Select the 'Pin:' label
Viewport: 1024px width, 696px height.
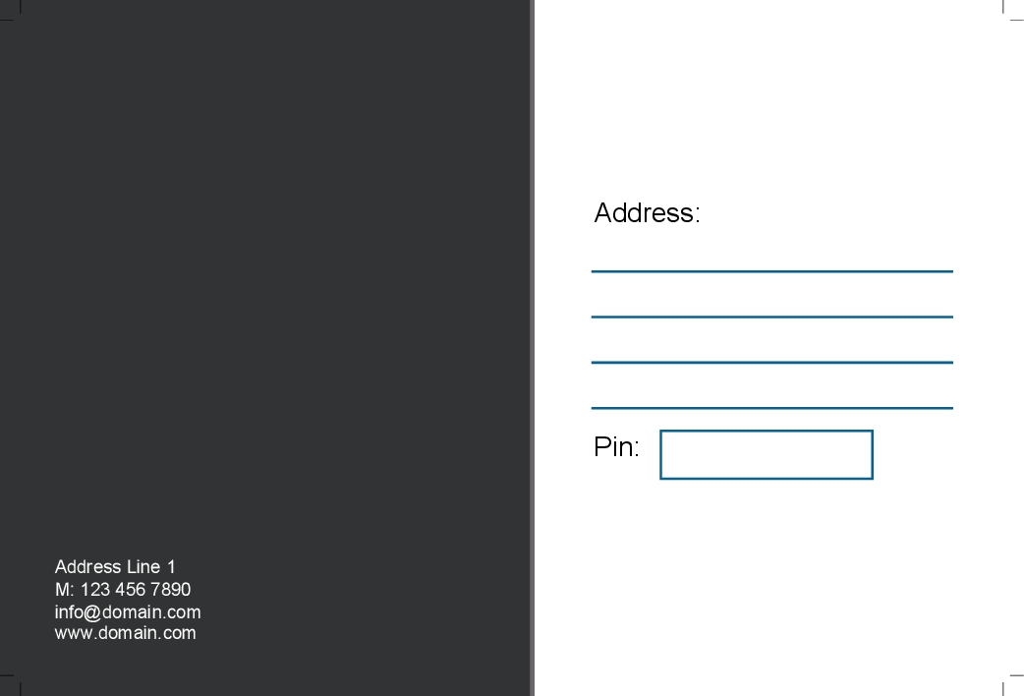click(616, 447)
